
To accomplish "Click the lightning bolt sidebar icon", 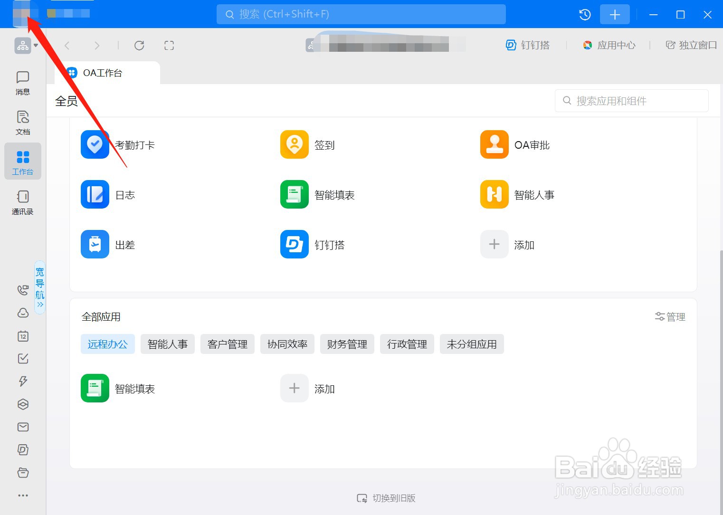I will (x=23, y=381).
